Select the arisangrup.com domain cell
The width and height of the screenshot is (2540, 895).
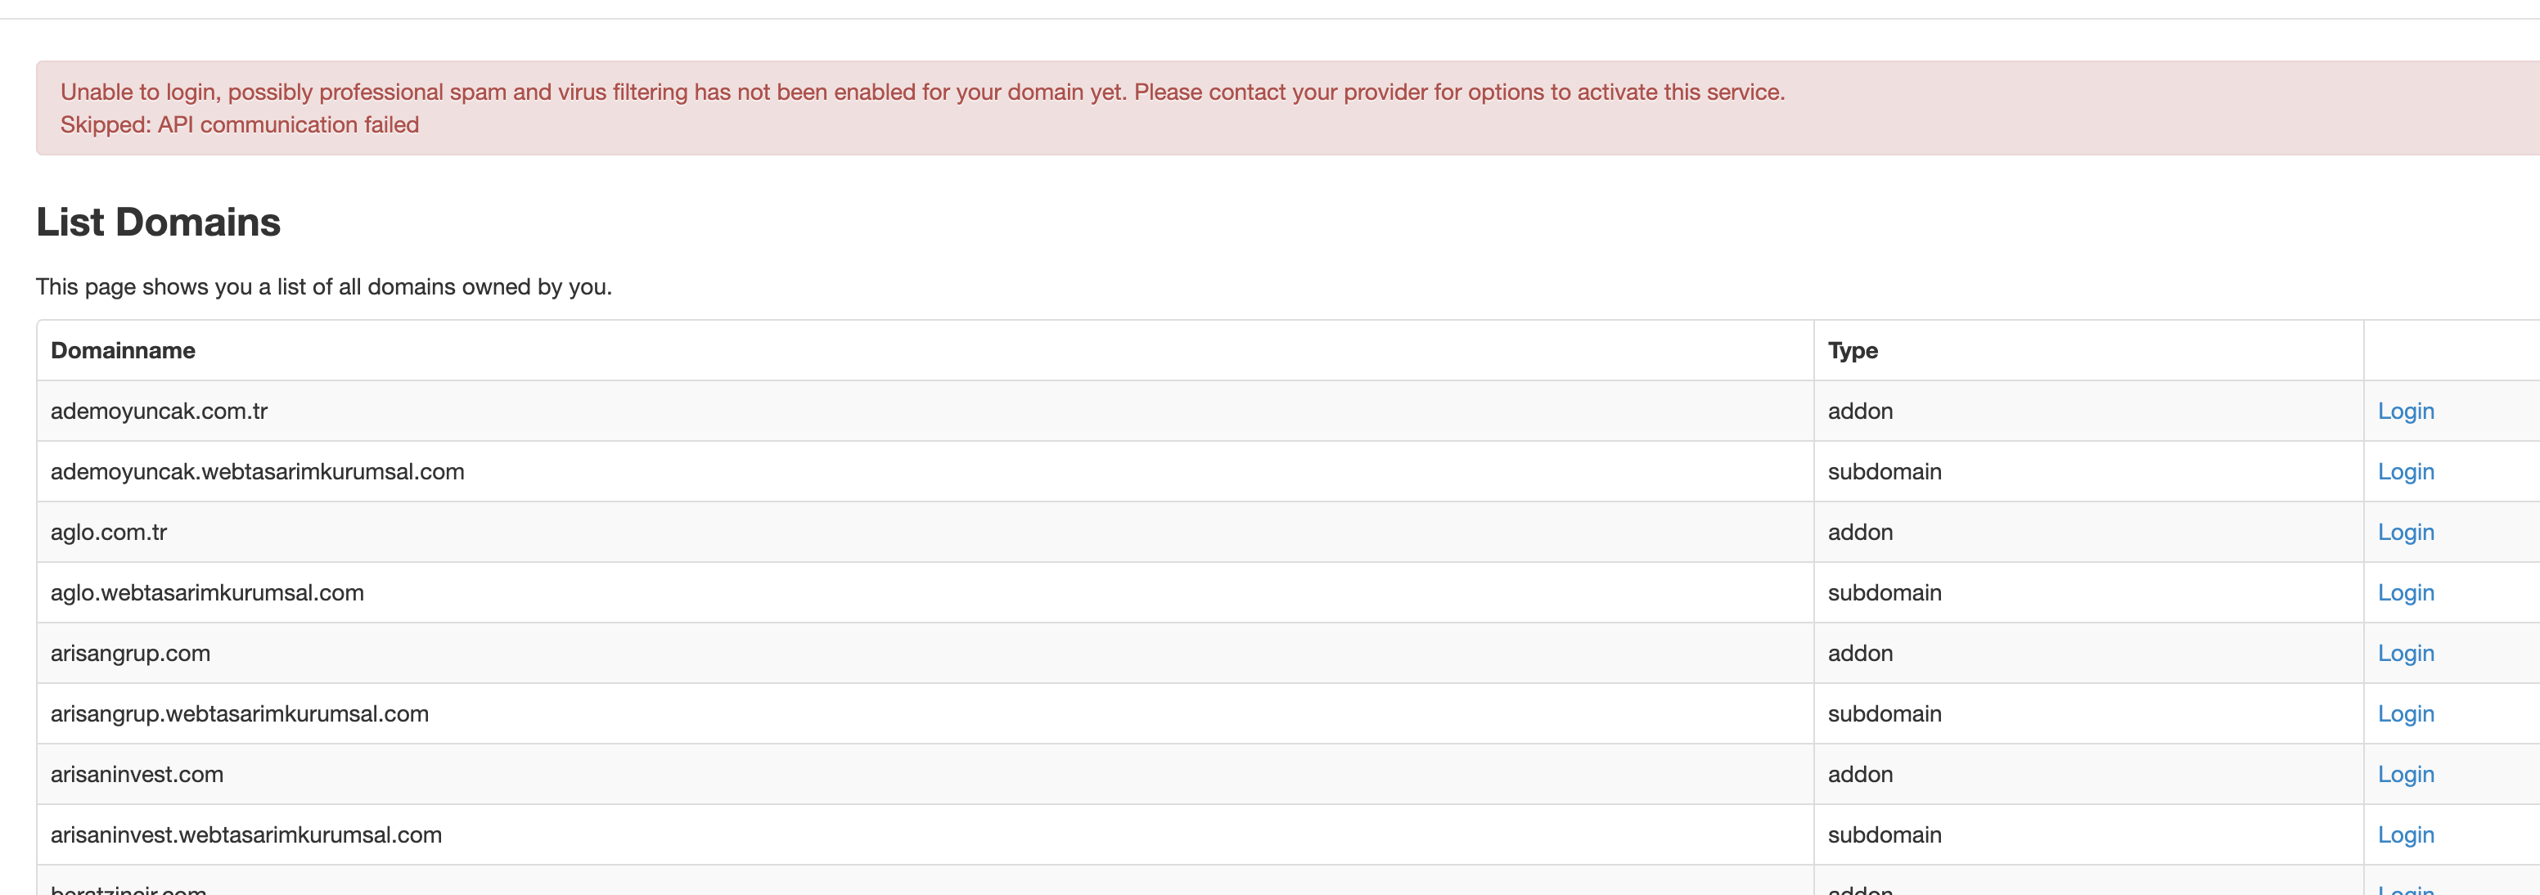coord(130,654)
